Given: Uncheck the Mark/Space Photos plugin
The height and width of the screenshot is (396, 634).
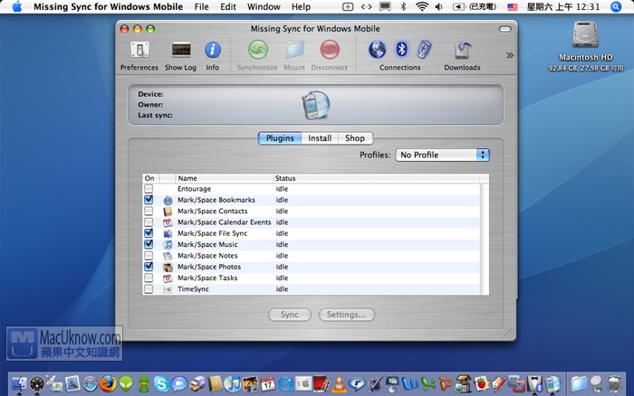Looking at the screenshot, I should click(x=149, y=267).
